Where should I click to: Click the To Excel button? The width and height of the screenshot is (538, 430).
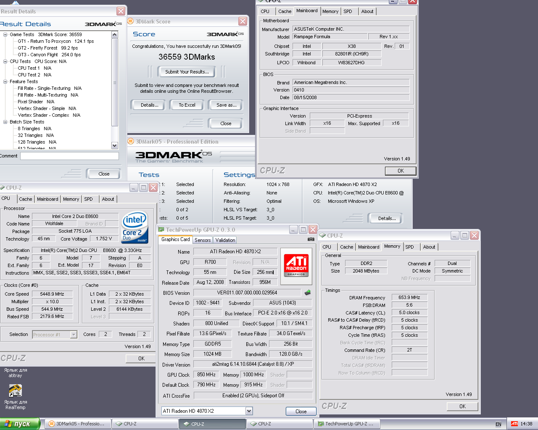[187, 105]
